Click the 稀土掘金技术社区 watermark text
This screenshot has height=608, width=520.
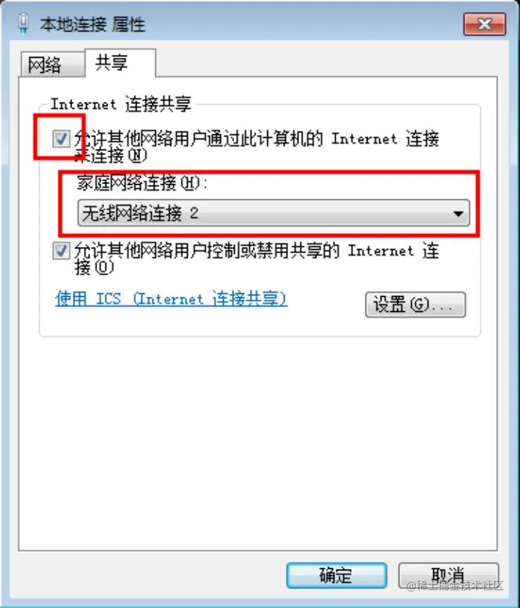[x=454, y=586]
